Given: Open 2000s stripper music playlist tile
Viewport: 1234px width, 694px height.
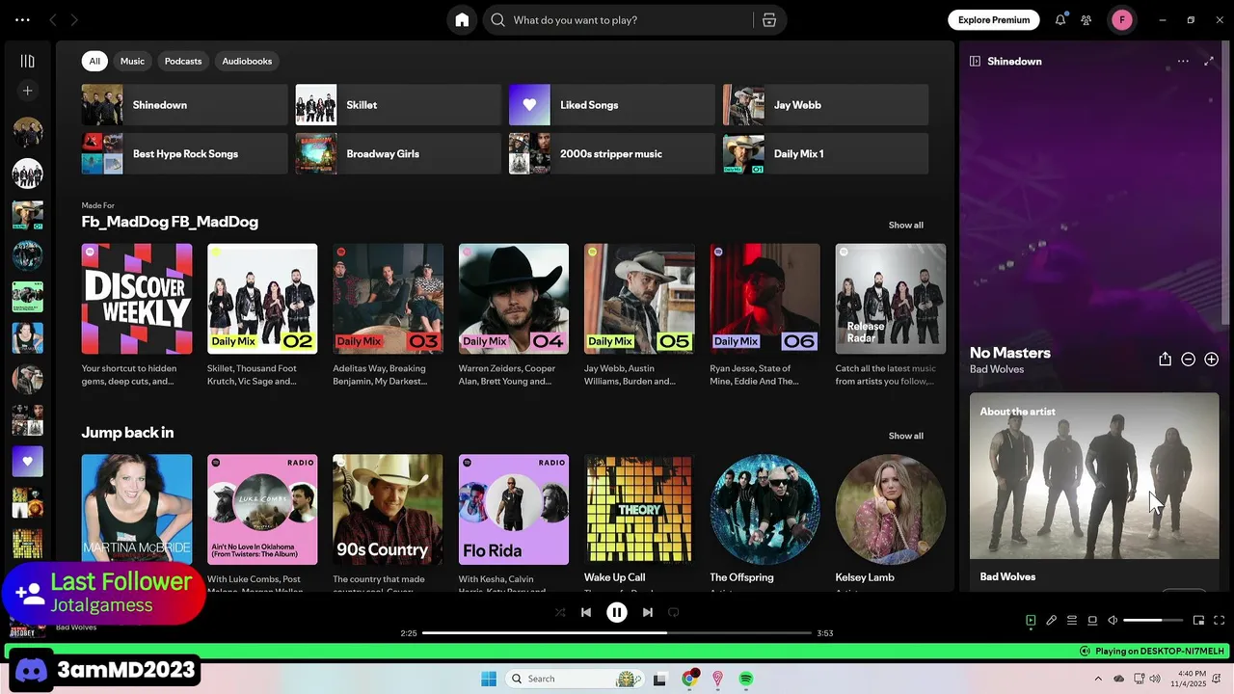Looking at the screenshot, I should 612,154.
